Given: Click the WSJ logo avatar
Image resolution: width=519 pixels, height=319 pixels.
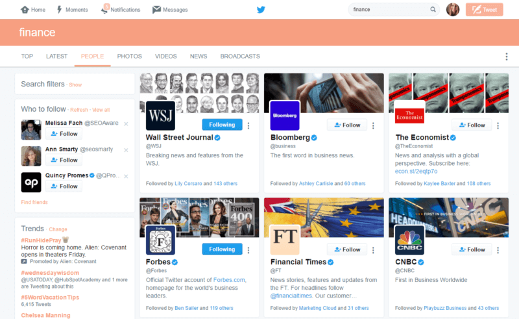Looking at the screenshot, I should [160, 116].
